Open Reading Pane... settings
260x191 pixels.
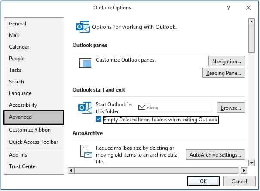(223, 73)
